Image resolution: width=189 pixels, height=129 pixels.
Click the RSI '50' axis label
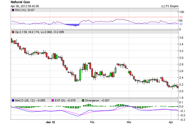[181, 21]
